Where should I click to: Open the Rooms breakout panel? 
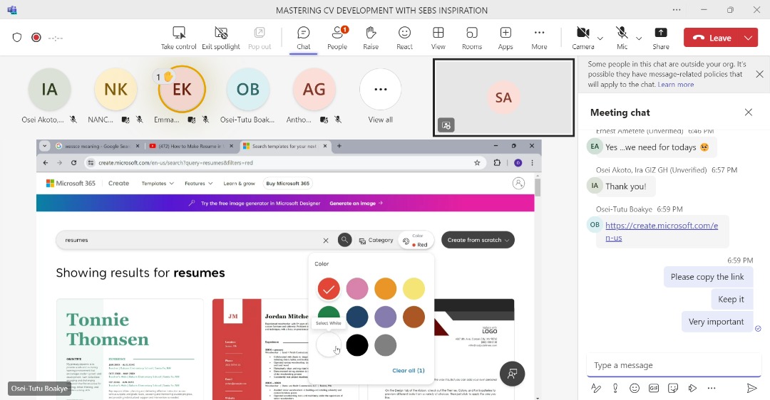click(471, 38)
